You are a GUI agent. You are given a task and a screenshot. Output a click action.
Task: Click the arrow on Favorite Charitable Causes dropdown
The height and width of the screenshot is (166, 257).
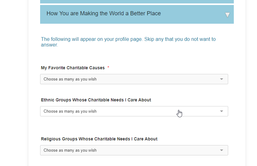pyautogui.click(x=222, y=79)
